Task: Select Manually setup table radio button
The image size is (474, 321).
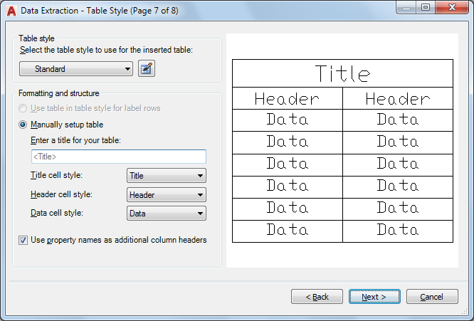Action: click(23, 125)
